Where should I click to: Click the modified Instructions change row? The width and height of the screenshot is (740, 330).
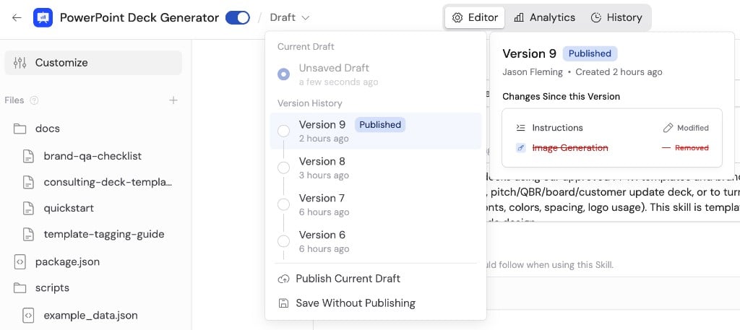point(612,128)
